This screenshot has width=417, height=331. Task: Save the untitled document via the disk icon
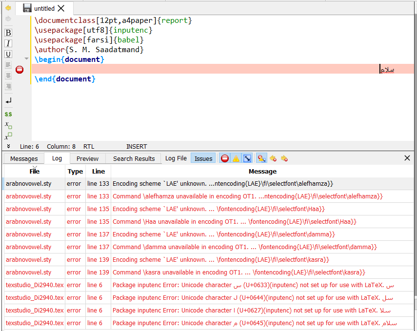(27, 8)
